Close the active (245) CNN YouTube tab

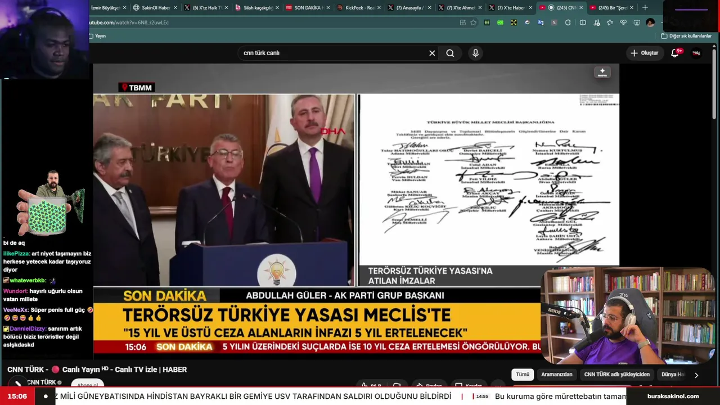click(581, 8)
